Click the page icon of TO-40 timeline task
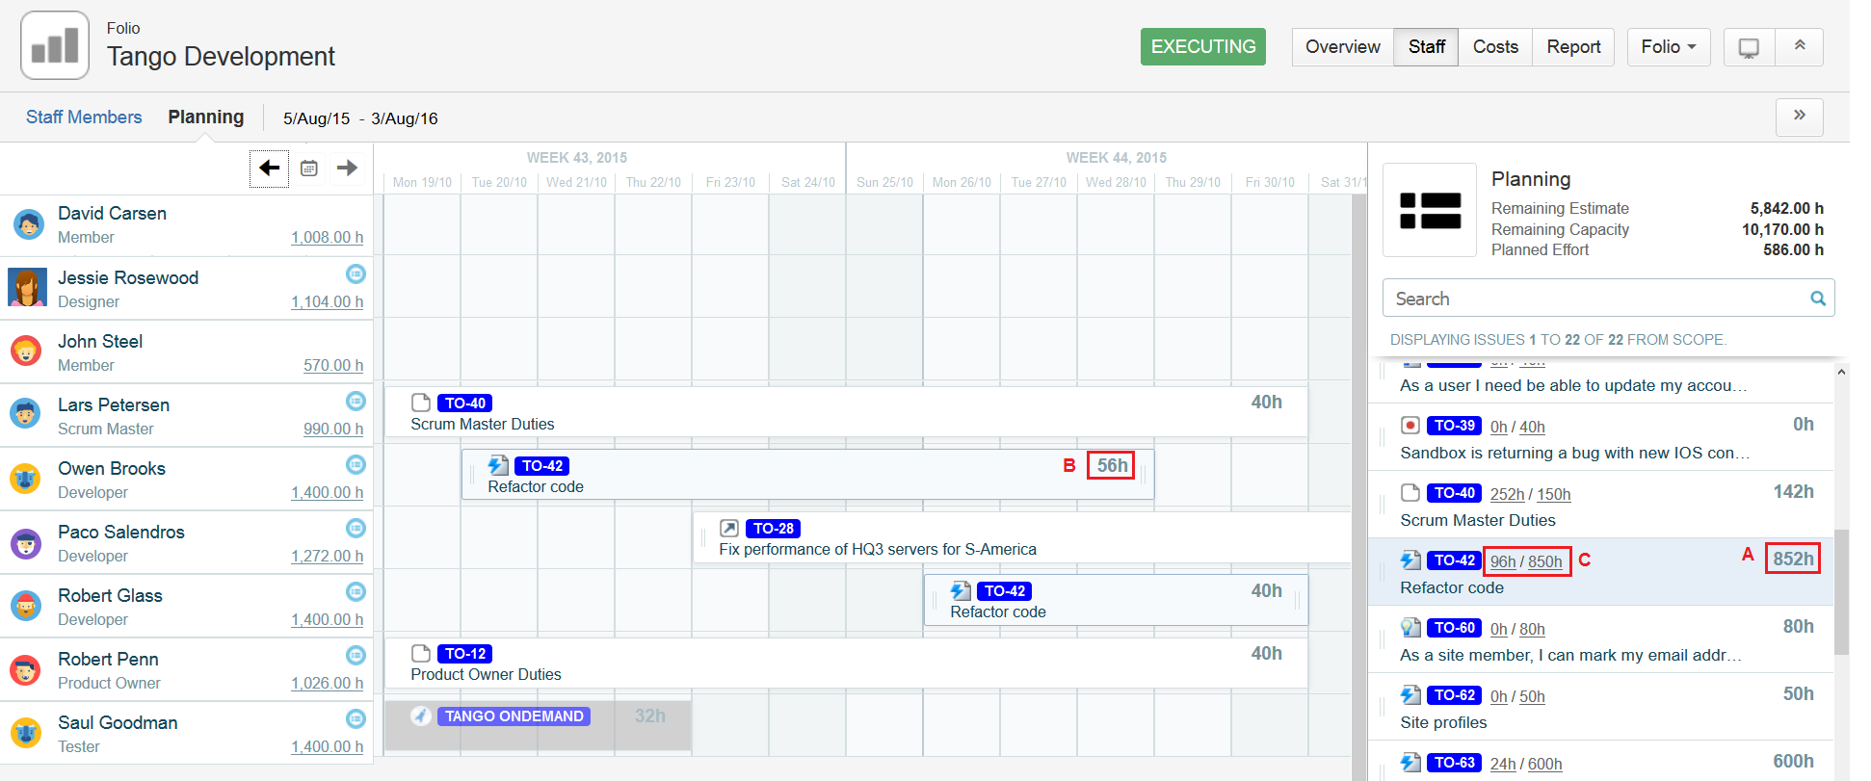Image resolution: width=1871 pixels, height=781 pixels. [x=421, y=403]
